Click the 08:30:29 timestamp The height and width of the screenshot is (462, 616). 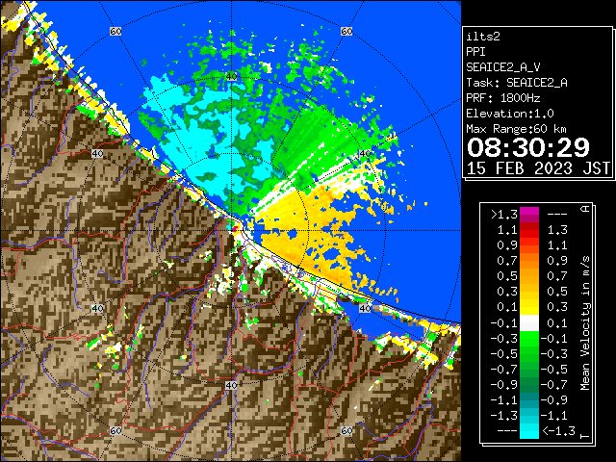528,147
